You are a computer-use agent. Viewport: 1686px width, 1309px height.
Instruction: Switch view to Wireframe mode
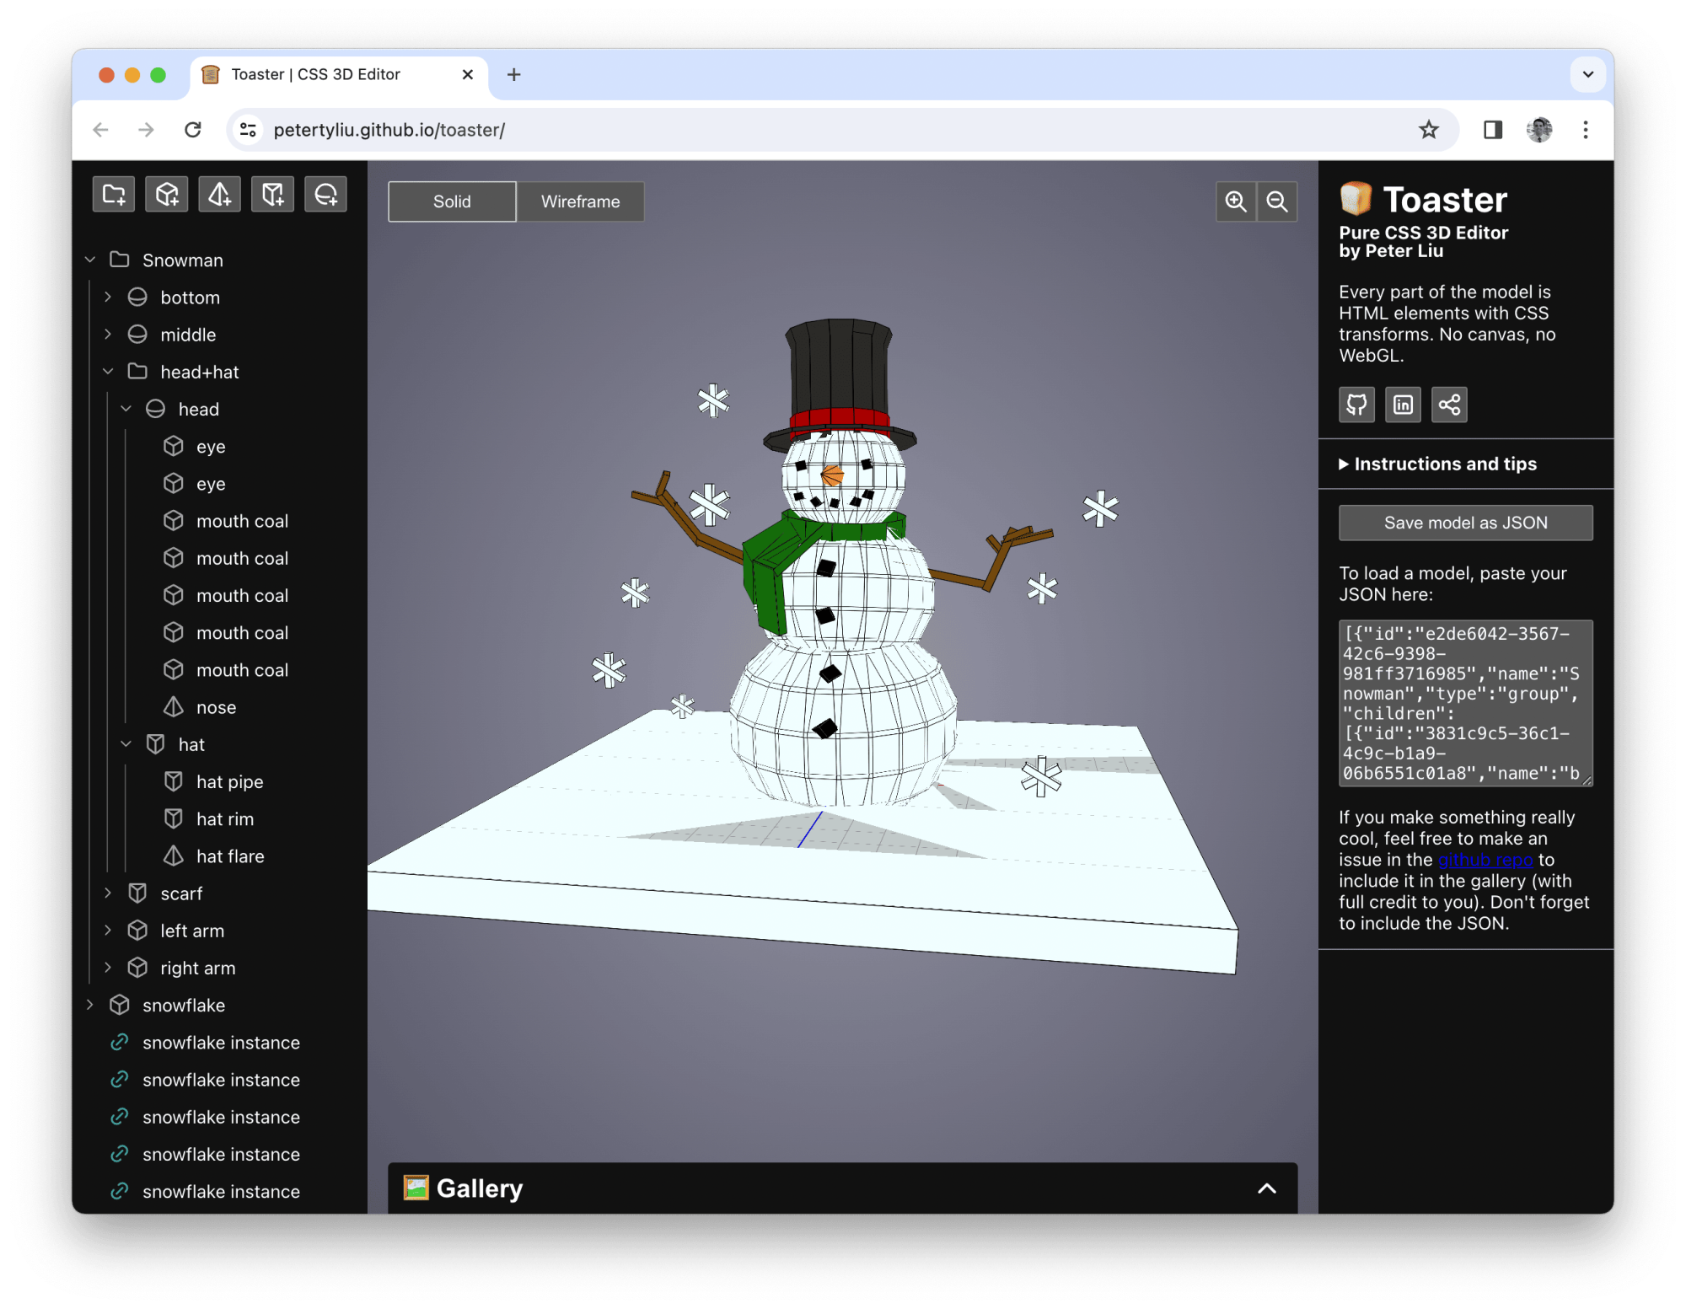click(x=580, y=201)
